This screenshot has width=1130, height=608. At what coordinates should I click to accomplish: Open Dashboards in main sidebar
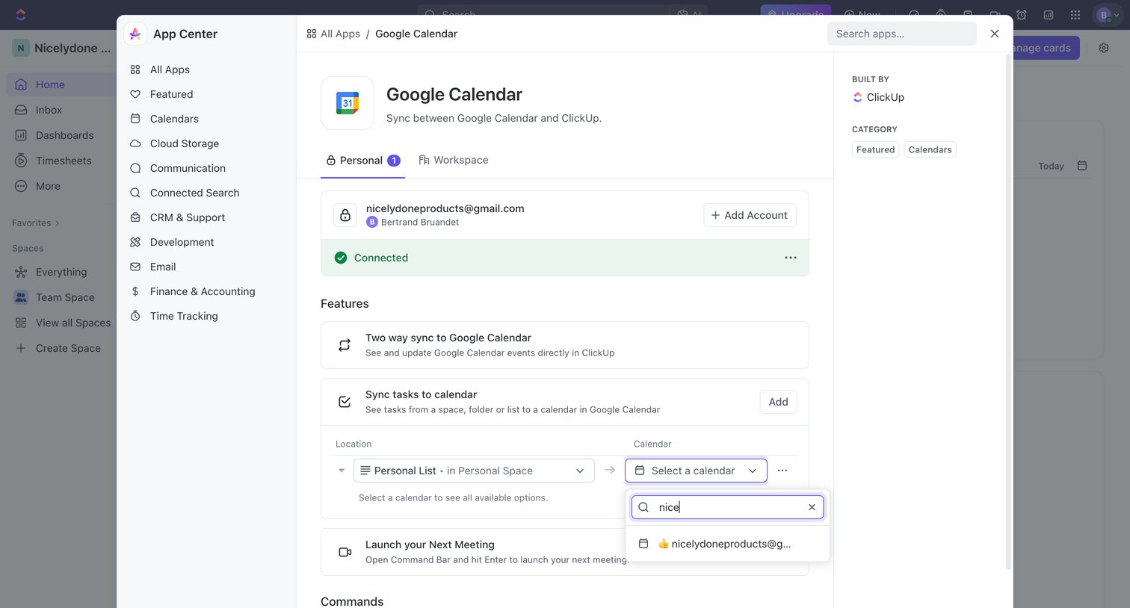click(64, 135)
